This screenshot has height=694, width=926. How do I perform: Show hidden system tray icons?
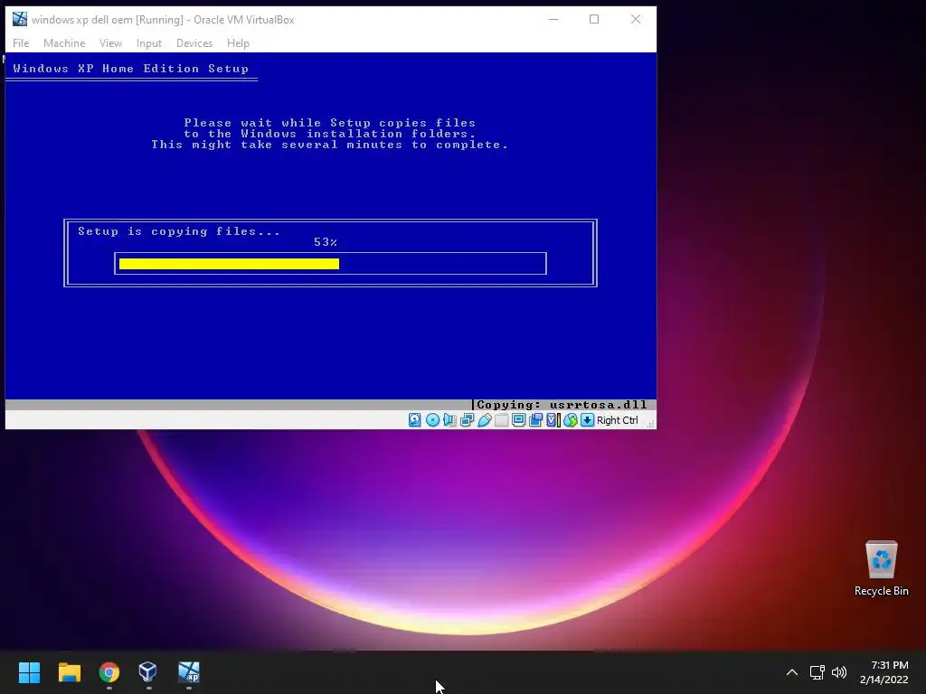[x=792, y=672]
